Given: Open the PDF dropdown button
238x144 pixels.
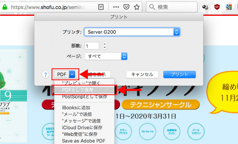Looking at the screenshot, I should point(65,74).
